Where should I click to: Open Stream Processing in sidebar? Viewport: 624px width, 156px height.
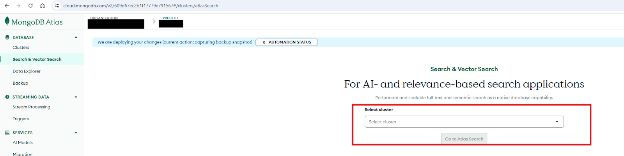point(31,107)
